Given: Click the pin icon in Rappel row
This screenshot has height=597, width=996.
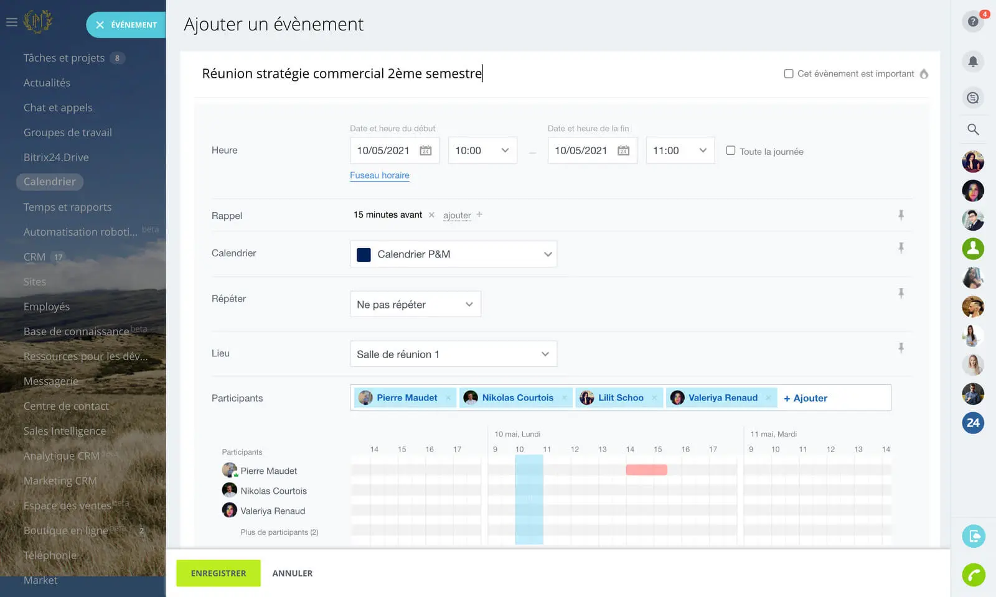Looking at the screenshot, I should 901,215.
